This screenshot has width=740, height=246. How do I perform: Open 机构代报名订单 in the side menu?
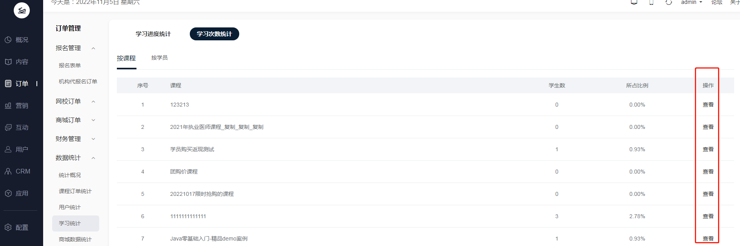[x=78, y=81]
